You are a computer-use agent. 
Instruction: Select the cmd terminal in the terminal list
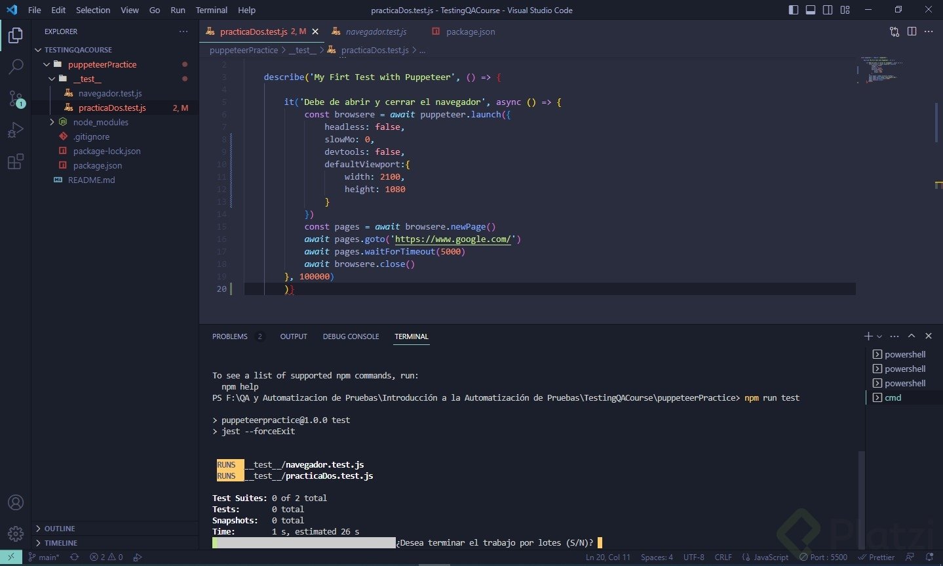point(893,397)
